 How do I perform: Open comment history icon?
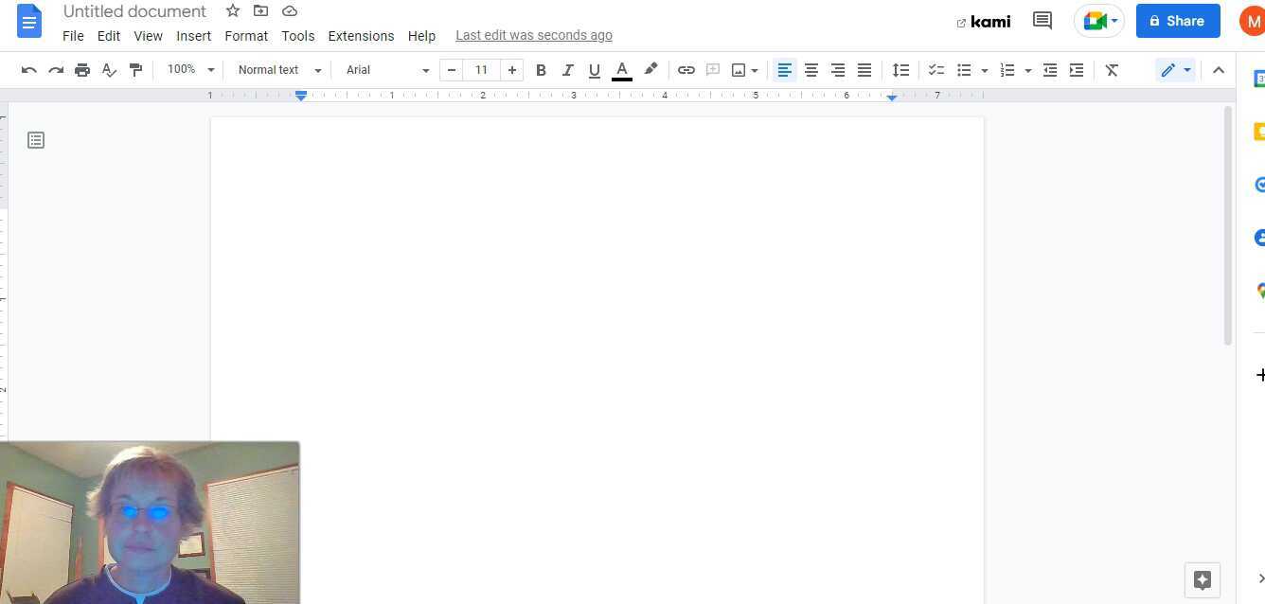coord(1042,21)
